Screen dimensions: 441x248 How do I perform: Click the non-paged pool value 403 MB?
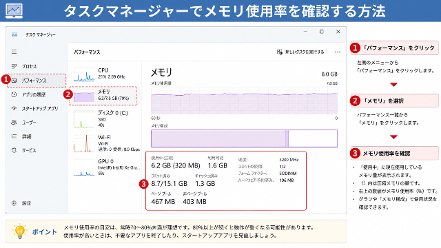(x=194, y=202)
